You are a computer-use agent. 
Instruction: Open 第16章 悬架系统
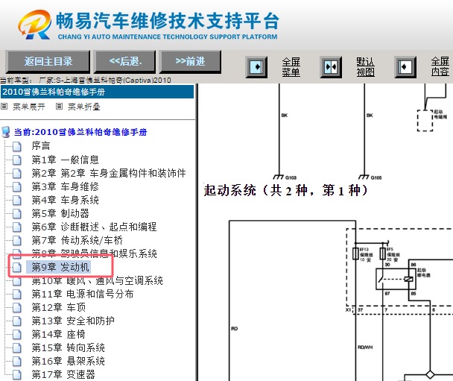pos(69,361)
